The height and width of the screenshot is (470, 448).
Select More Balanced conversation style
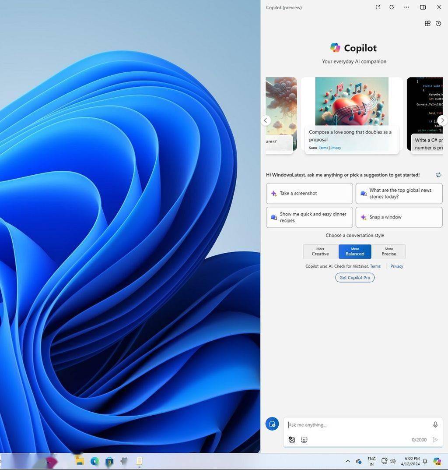click(x=355, y=251)
